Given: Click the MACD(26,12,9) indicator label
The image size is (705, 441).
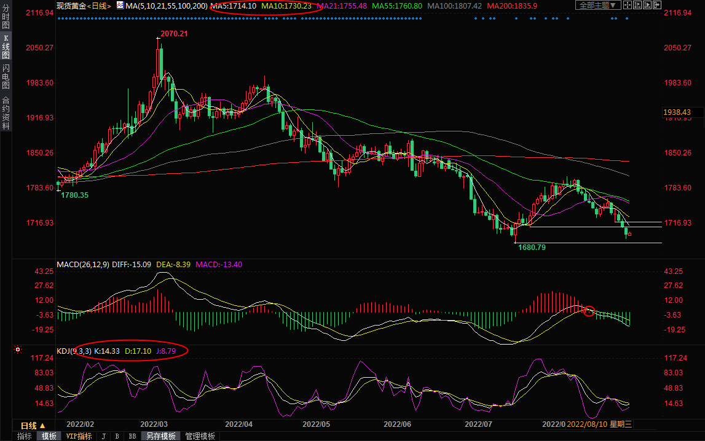Looking at the screenshot, I should tap(83, 265).
